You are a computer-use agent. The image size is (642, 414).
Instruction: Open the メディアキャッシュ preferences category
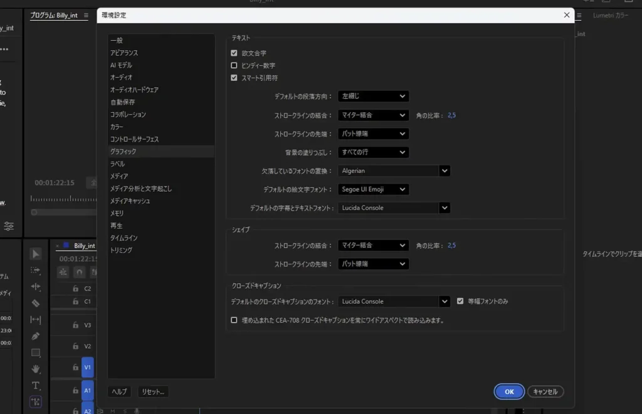click(x=130, y=201)
